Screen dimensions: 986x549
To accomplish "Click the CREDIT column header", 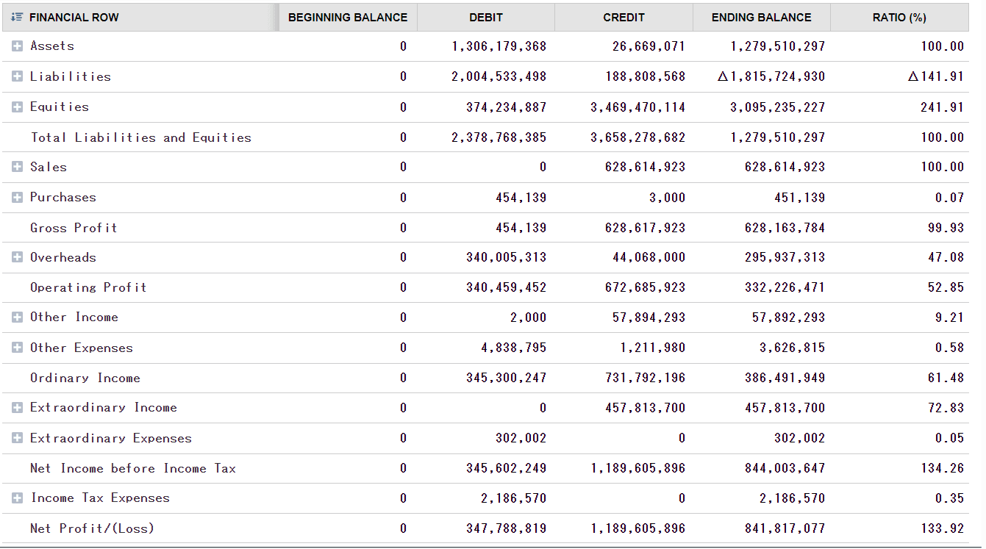I will pos(624,17).
